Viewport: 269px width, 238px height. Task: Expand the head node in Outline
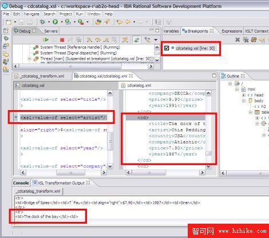(x=244, y=95)
